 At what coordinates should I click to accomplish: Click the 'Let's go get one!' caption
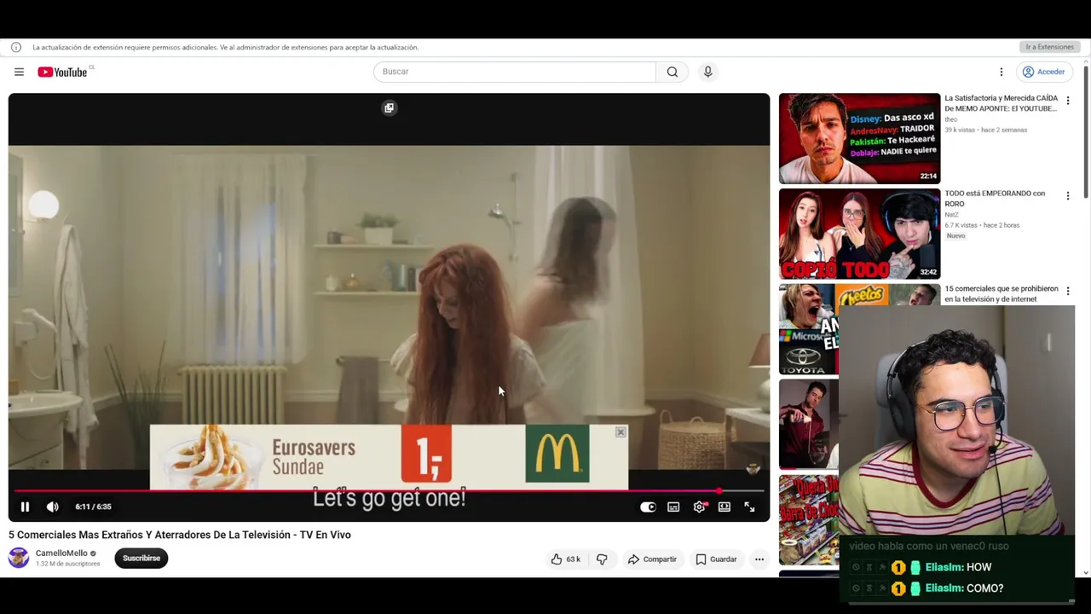(x=389, y=498)
